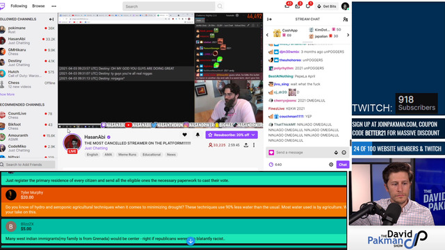Click polyrhythm username in chat

pos(284,68)
